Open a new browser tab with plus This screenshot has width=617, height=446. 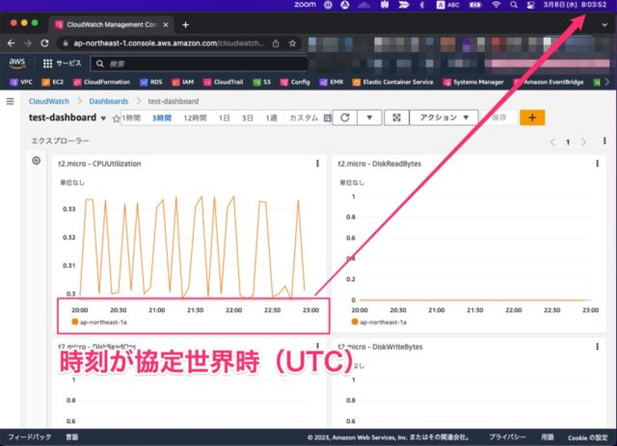tap(185, 25)
